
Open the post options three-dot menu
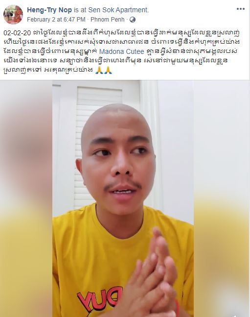coord(241,9)
